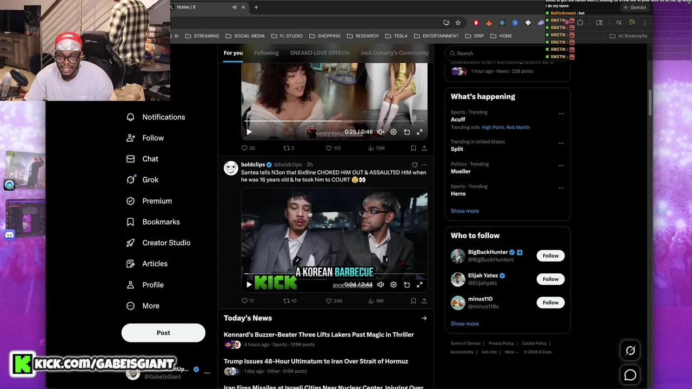Open the floating messages chat button
The image size is (692, 389).
tap(630, 375)
